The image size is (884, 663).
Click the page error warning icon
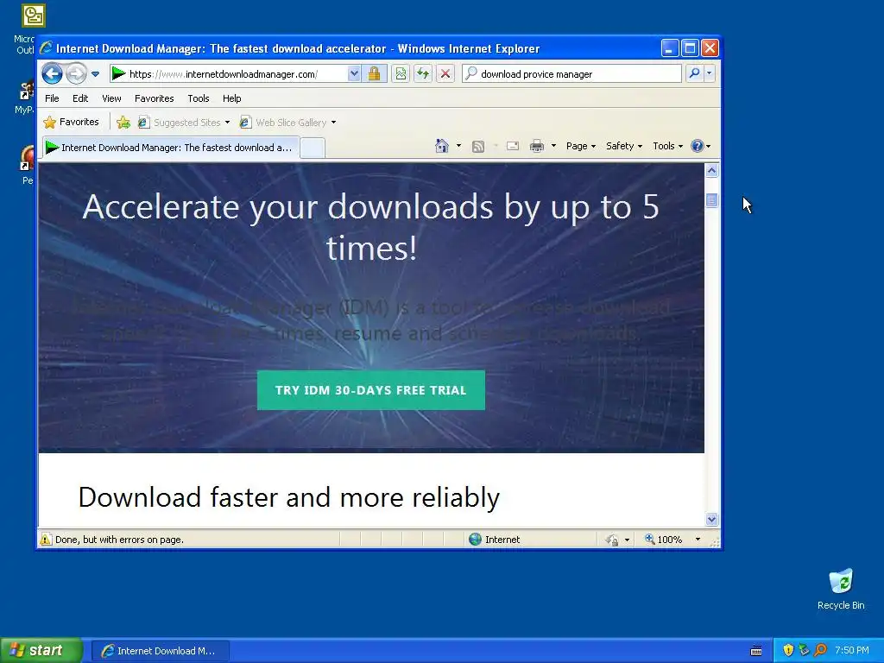46,540
